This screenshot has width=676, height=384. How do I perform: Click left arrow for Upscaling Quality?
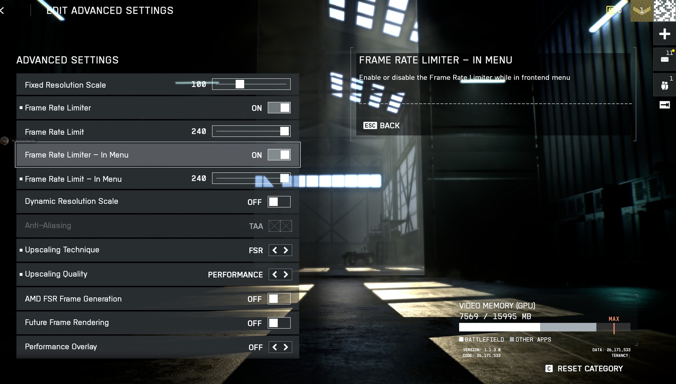tap(275, 275)
